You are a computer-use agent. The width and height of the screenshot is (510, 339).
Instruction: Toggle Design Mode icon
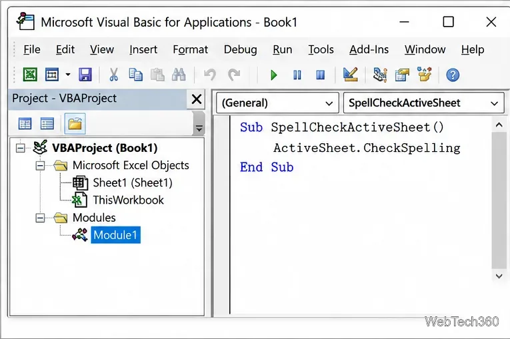(350, 75)
